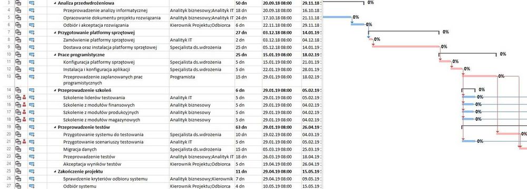Click the indicator icon in row 11
Image resolution: width=527 pixels, height=189 pixels.
18,62
